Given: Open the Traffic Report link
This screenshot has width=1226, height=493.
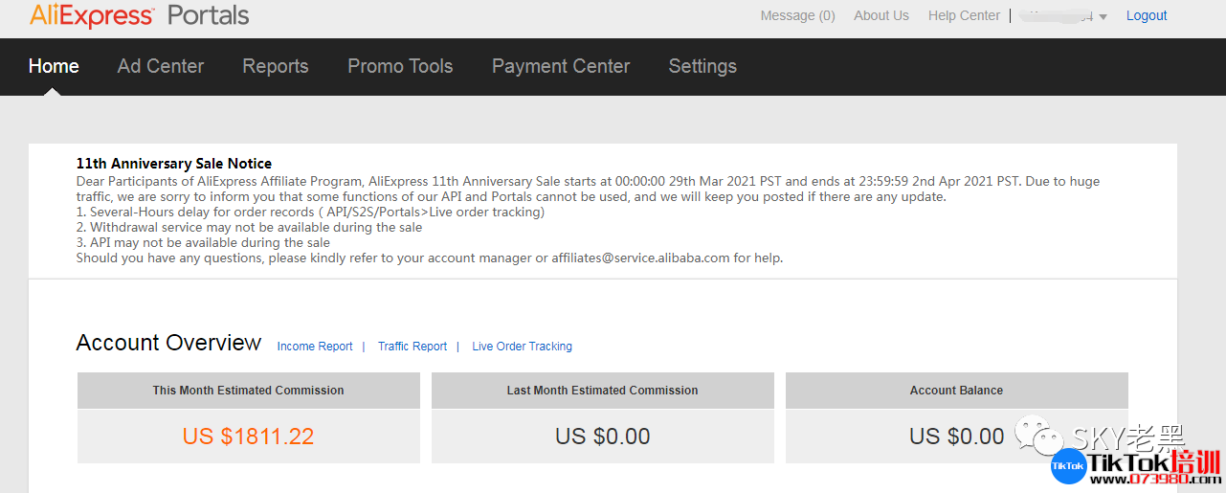Looking at the screenshot, I should (x=412, y=347).
